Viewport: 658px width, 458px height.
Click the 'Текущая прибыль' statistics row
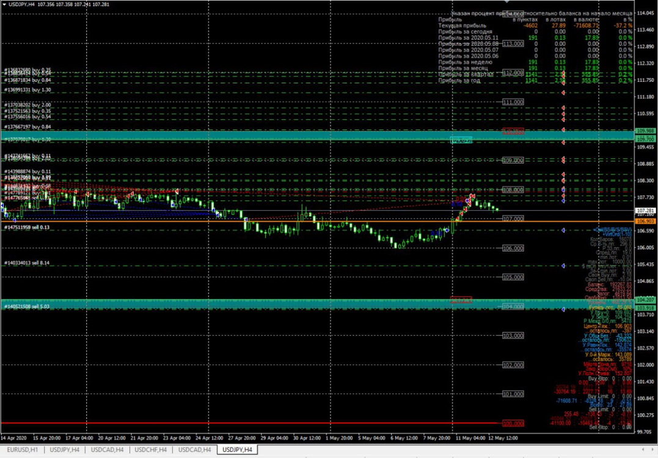coord(535,26)
